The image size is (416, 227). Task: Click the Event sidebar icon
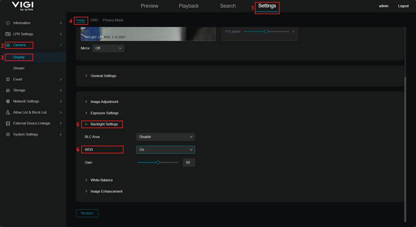[8, 79]
